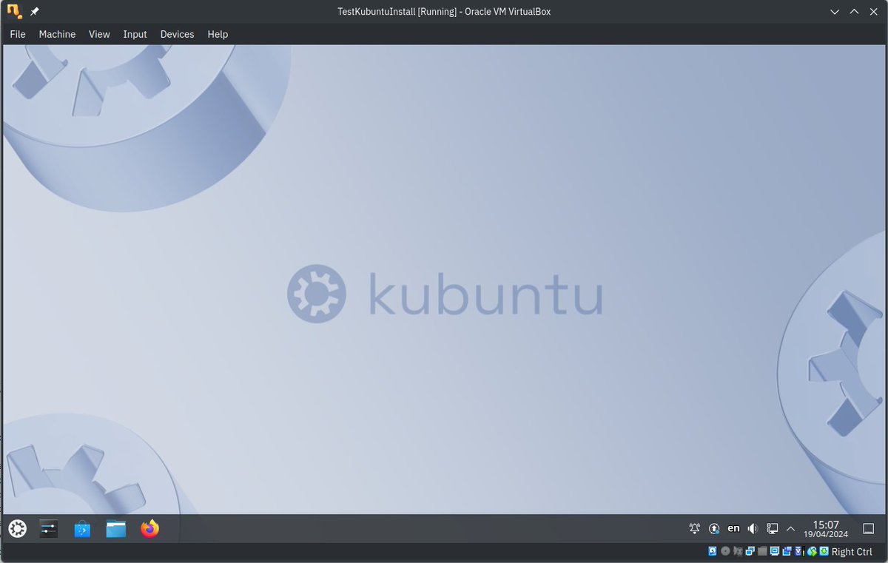Check the software updates tray icon
This screenshot has height=563, width=888.
pos(714,528)
